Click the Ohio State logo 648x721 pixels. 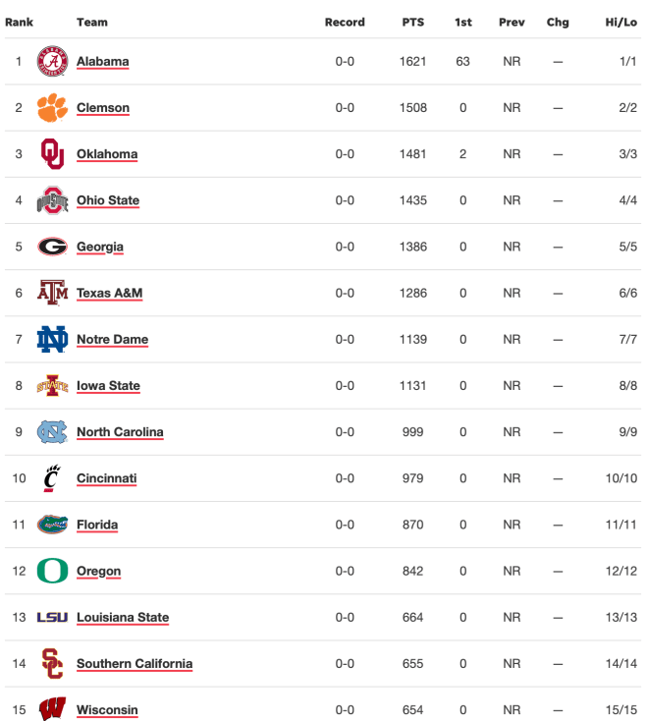click(52, 200)
